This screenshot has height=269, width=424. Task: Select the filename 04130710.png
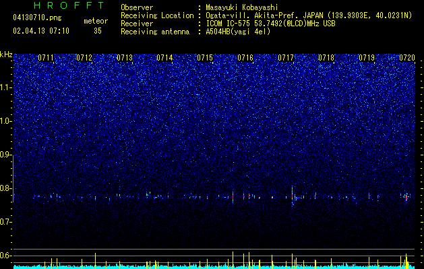(37, 18)
